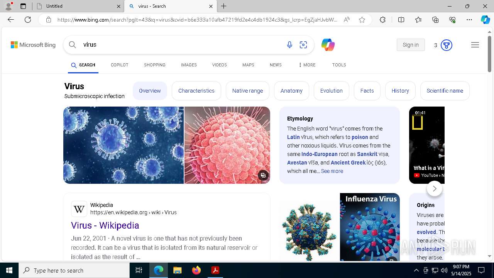Open image gallery icon on red virus image

tap(263, 175)
